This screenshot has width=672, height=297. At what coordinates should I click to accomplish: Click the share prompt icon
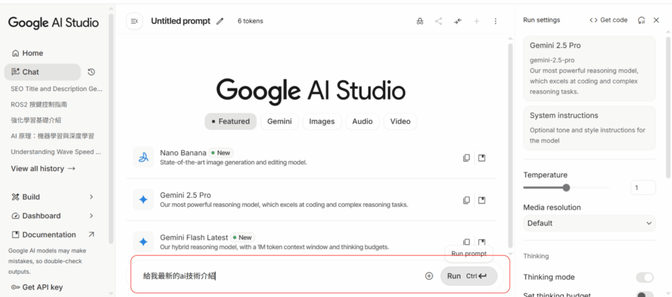[x=438, y=21]
